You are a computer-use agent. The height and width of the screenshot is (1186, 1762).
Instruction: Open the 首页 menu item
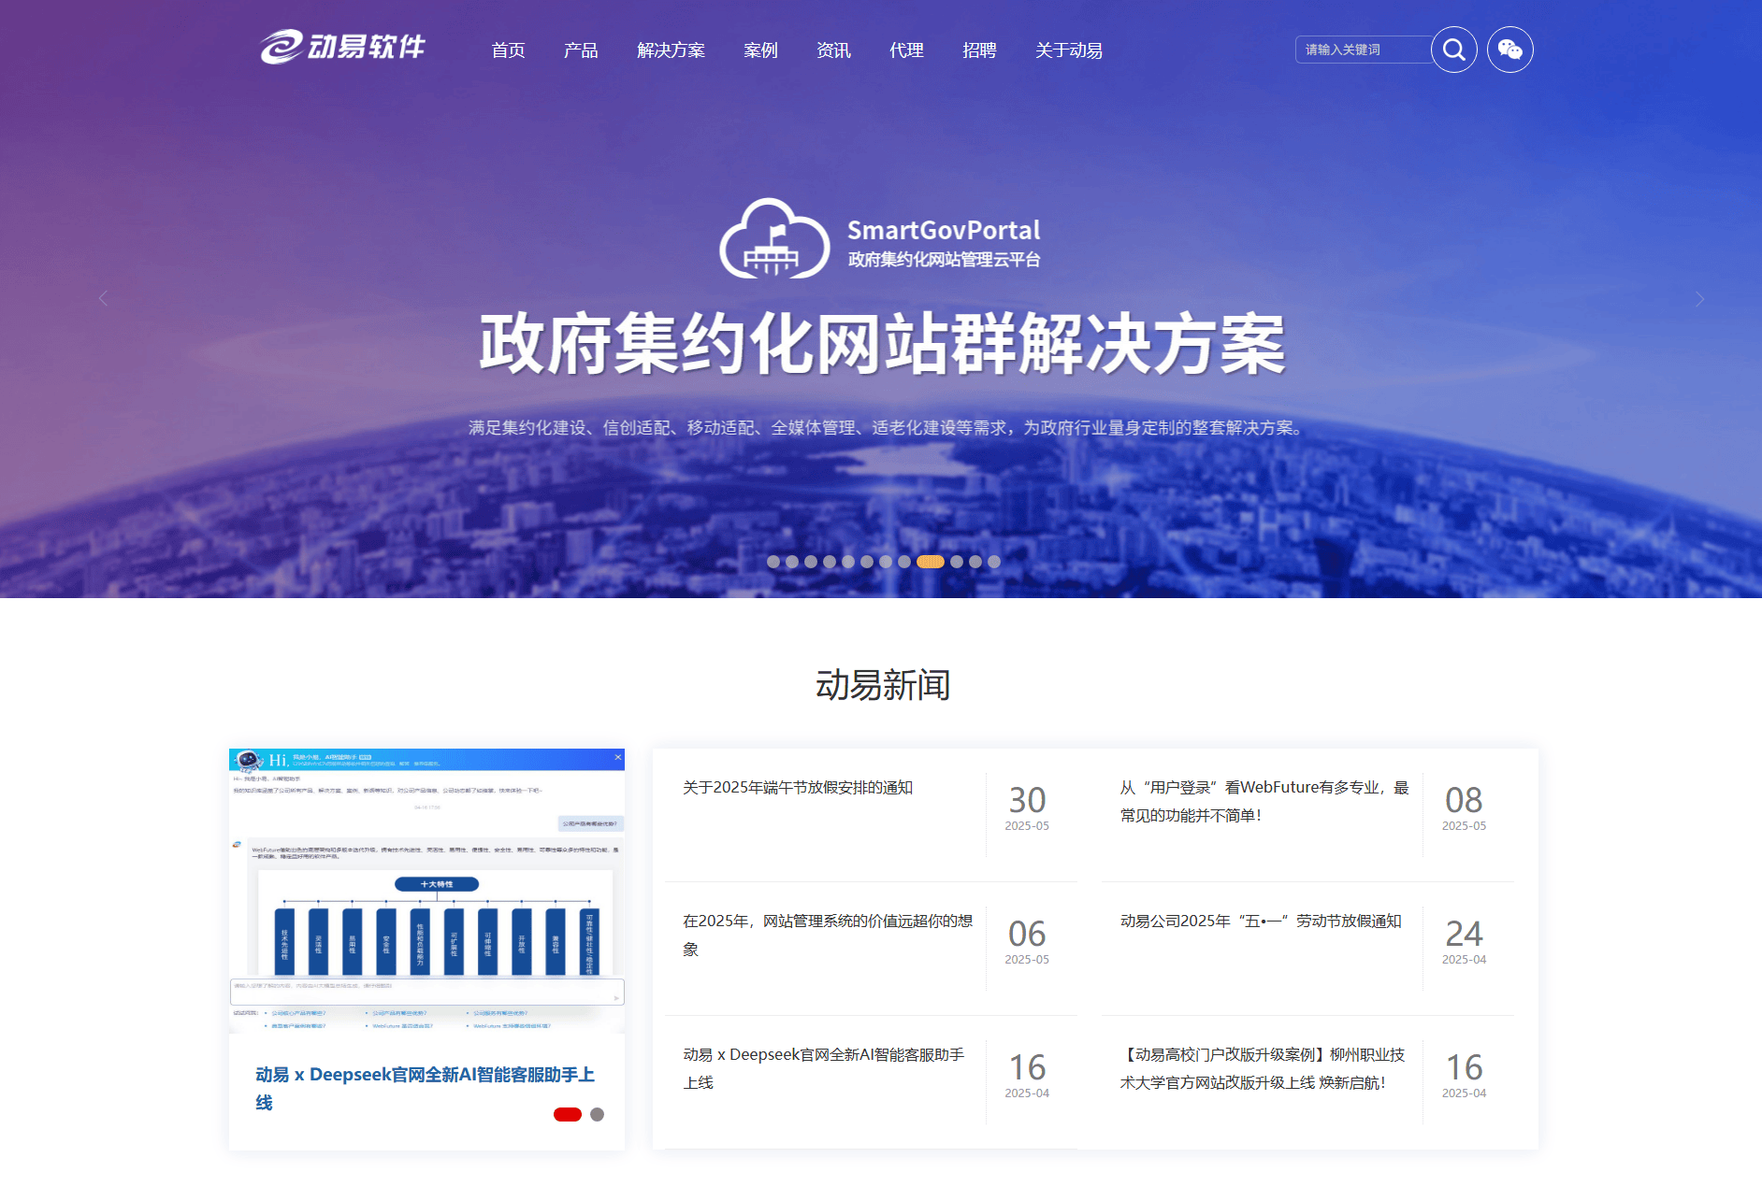click(508, 50)
